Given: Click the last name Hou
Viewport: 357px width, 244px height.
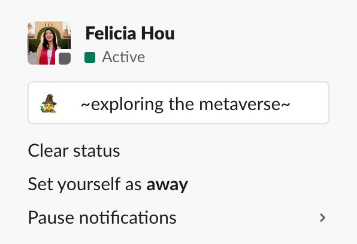Looking at the screenshot, I should point(158,33).
